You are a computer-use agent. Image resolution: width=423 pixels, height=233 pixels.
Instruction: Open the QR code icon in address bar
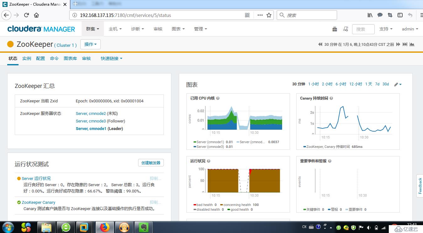click(247, 15)
